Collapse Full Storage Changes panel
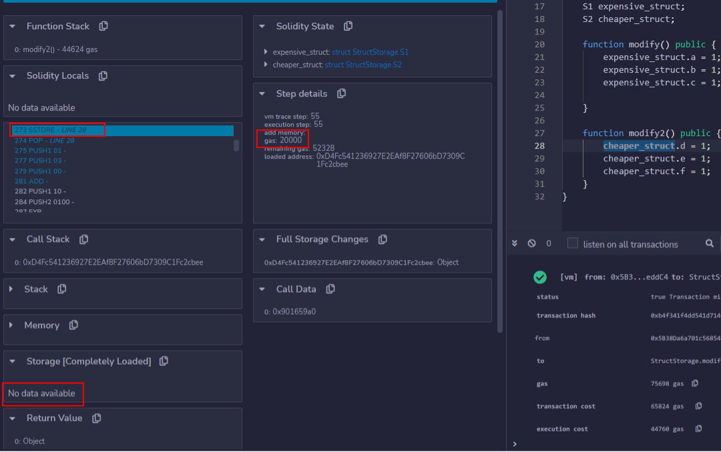This screenshot has width=721, height=452. [262, 240]
